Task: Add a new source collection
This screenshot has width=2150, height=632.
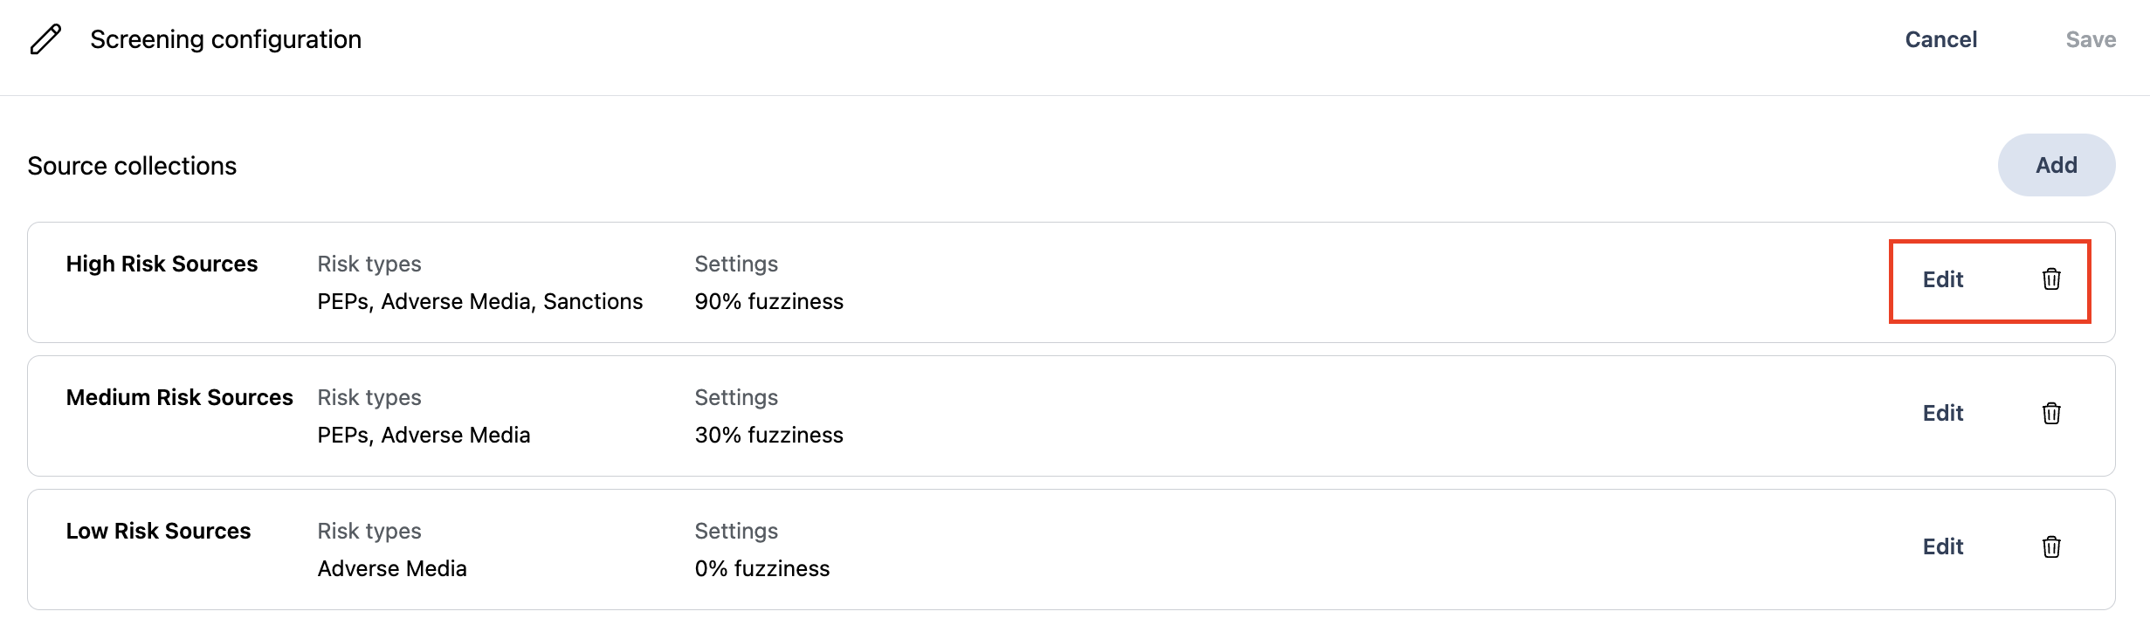Action: pos(2057,164)
